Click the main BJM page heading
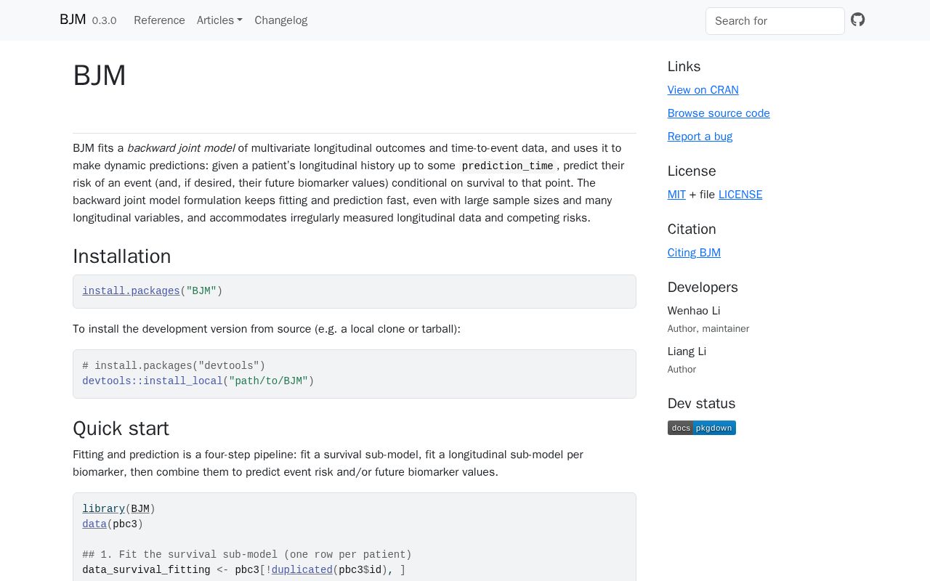The height and width of the screenshot is (581, 930). pyautogui.click(x=100, y=76)
